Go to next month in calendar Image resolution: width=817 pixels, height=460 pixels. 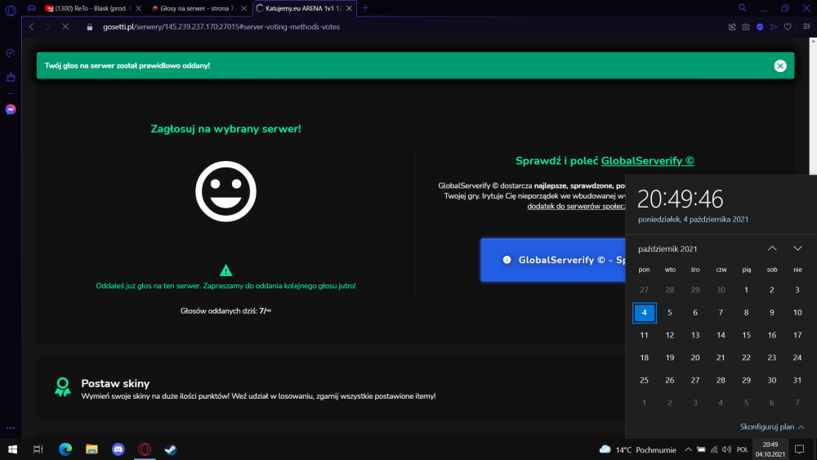point(797,248)
